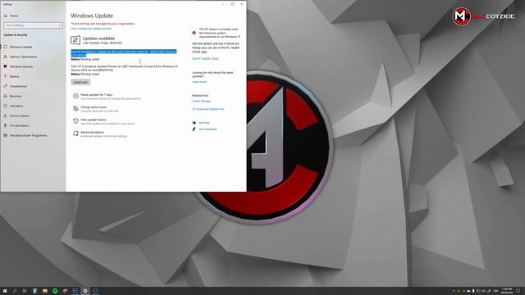Click the Windows Update sidebar icon

(x=6, y=47)
